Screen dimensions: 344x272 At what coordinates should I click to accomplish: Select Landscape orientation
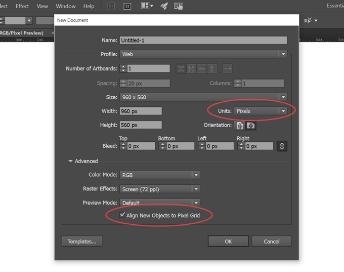point(251,126)
